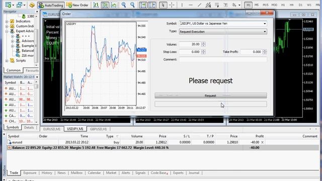Click the Comment input field
This screenshot has height=181, width=322.
tap(223, 59)
